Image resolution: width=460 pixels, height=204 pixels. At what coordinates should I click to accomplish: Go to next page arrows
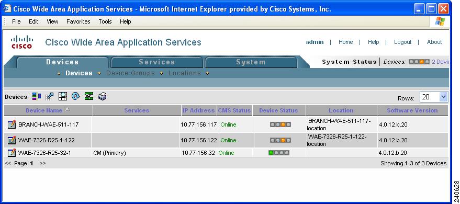coord(42,163)
